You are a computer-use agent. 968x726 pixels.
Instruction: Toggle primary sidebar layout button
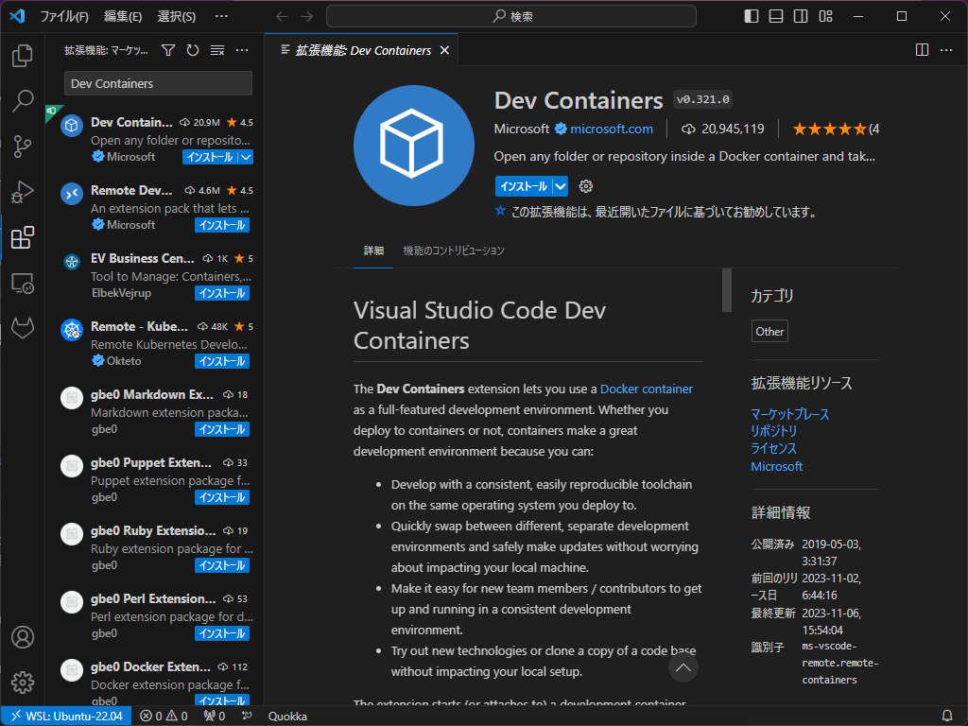pyautogui.click(x=752, y=16)
